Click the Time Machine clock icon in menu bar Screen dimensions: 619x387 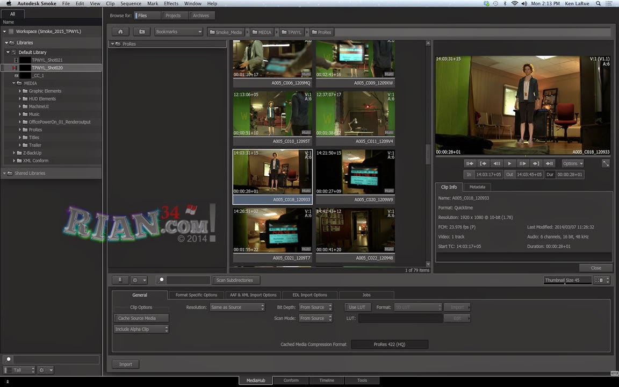(x=495, y=4)
